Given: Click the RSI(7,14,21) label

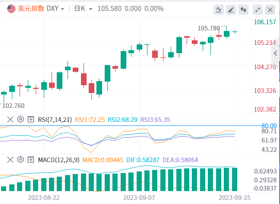Looking at the screenshot, I should coord(55,120).
